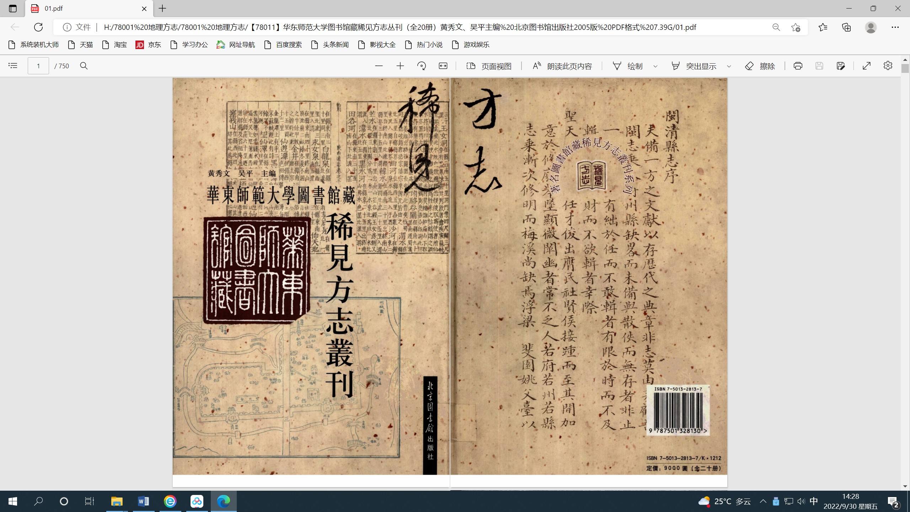
Task: Open 网址导航 bookmark
Action: [x=236, y=44]
